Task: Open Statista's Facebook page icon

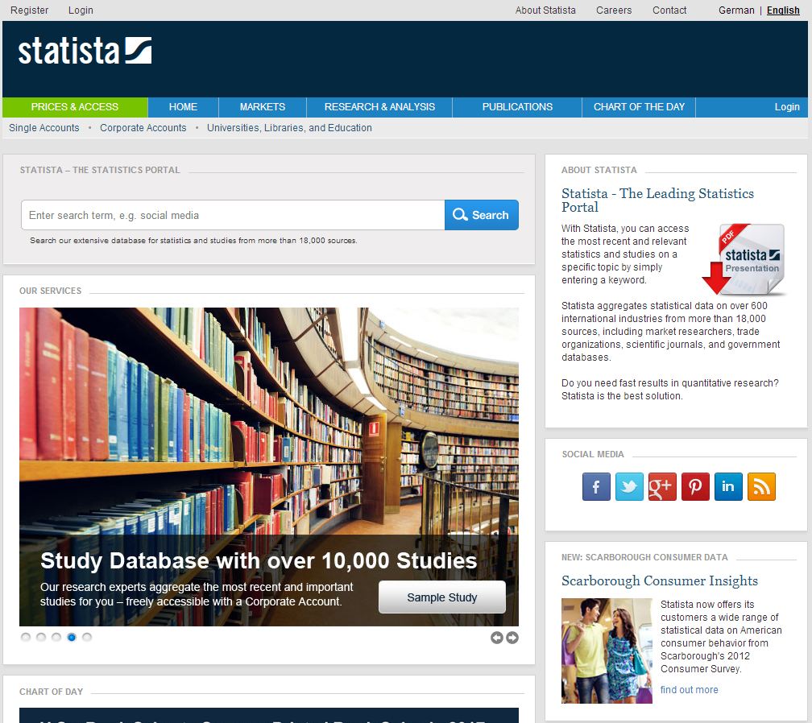Action: 596,486
